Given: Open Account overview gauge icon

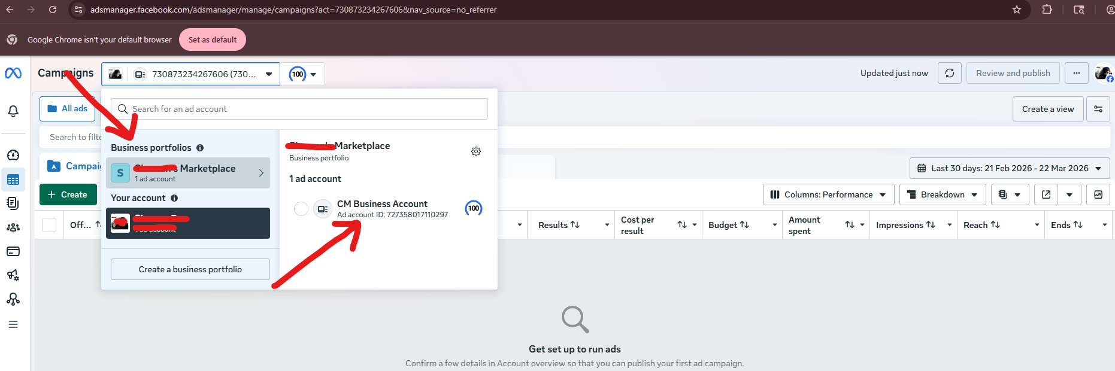Looking at the screenshot, I should tap(13, 156).
